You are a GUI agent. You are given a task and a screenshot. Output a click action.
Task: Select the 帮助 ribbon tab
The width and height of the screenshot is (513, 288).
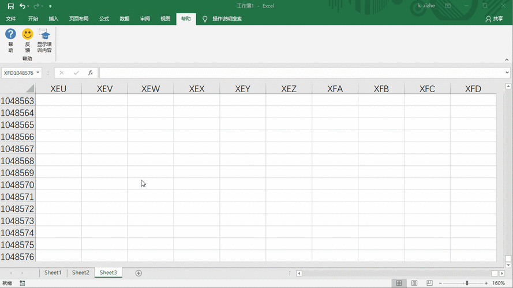186,18
